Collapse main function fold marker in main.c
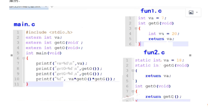 point(24,58)
